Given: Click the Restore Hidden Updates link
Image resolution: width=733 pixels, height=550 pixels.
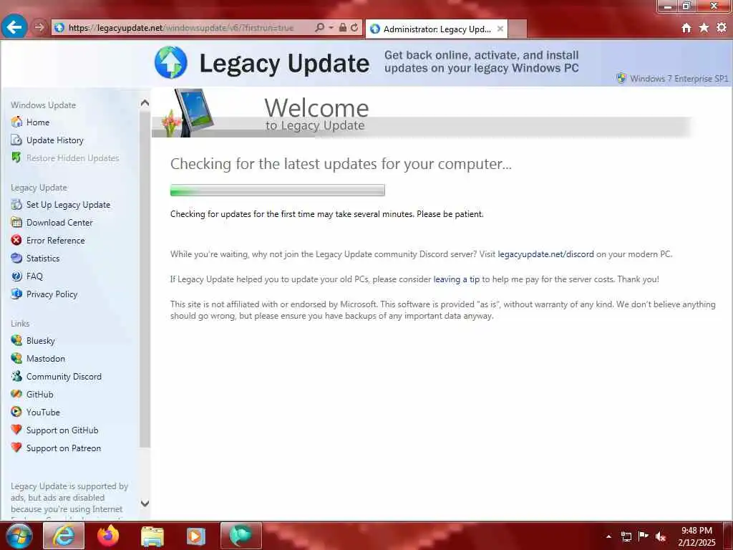Looking at the screenshot, I should click(72, 158).
